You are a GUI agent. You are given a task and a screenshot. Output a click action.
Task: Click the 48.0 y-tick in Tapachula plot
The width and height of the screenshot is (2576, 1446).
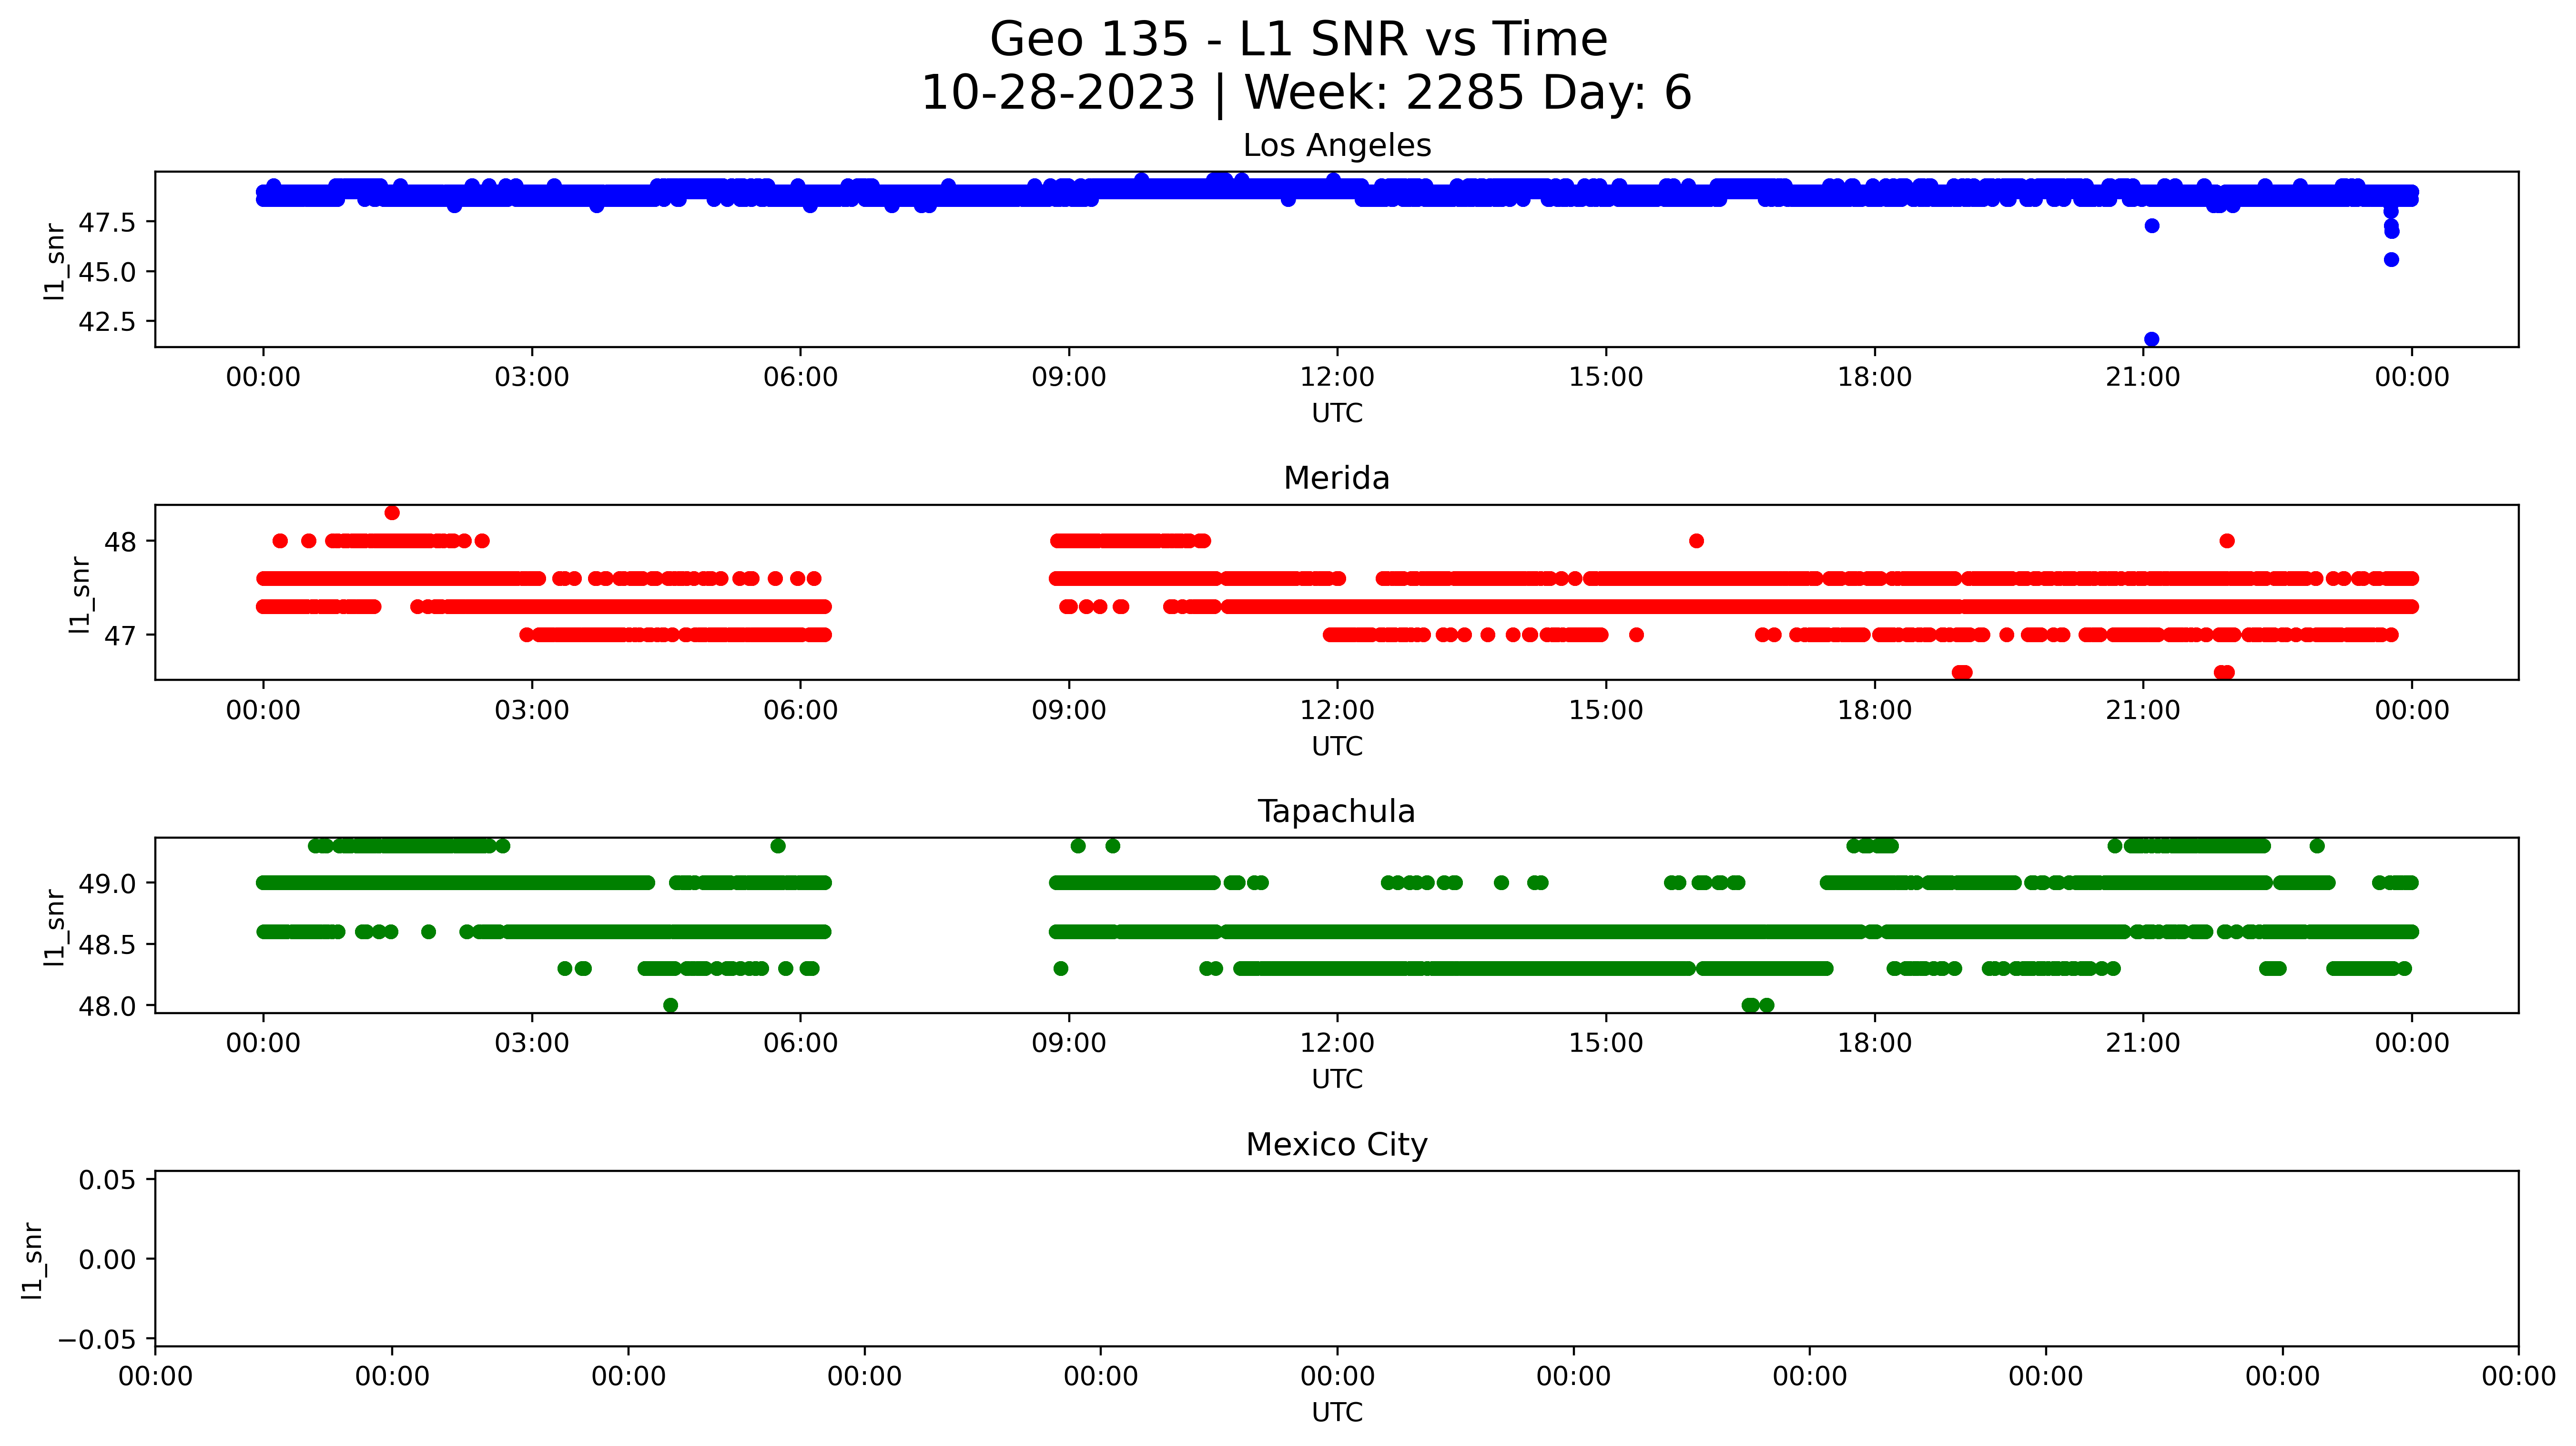[x=107, y=1005]
